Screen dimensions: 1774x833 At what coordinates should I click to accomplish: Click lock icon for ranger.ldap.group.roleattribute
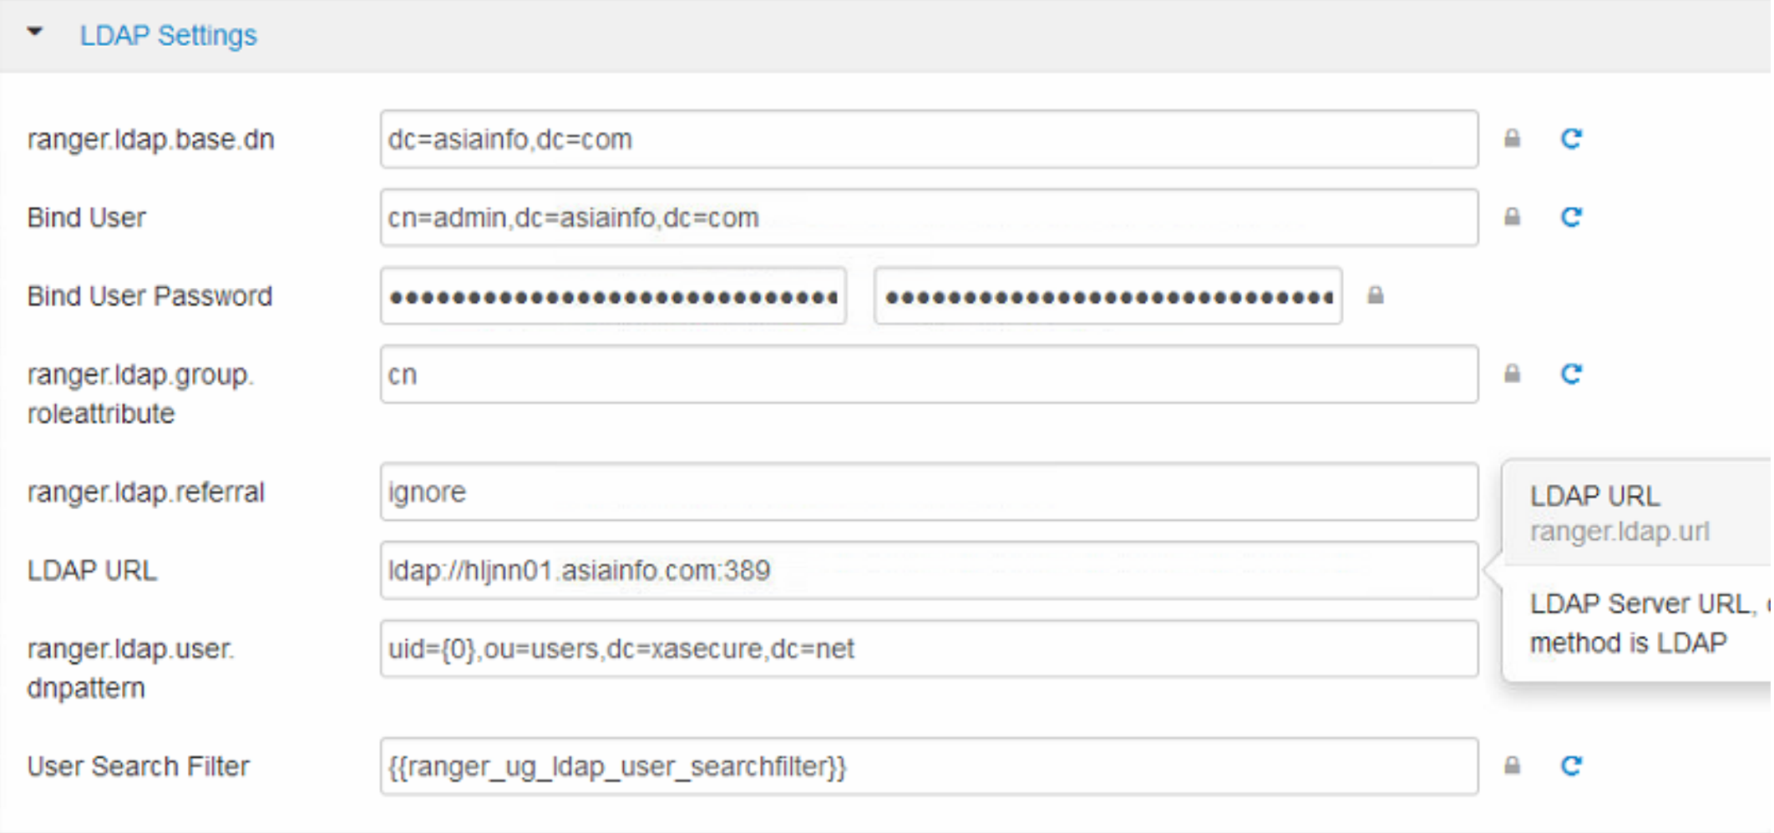(1513, 373)
